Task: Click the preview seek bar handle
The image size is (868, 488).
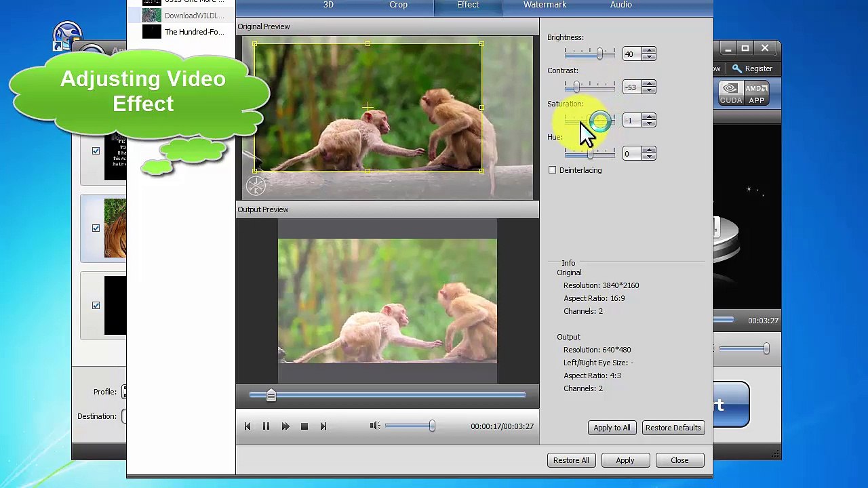Action: pos(271,395)
